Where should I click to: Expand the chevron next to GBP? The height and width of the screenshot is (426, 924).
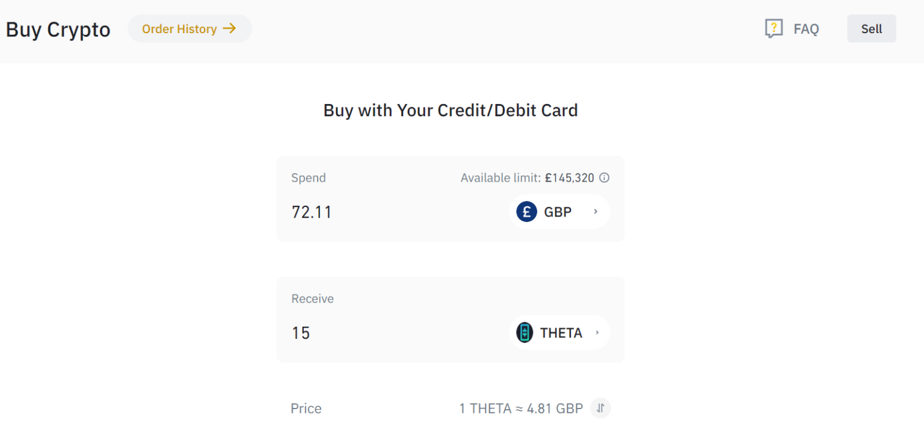(596, 212)
